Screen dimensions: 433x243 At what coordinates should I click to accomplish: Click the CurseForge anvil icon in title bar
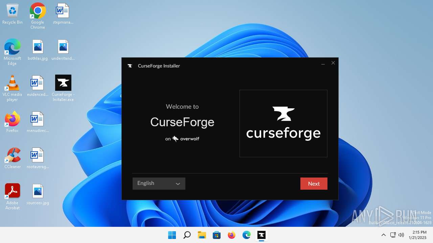point(130,66)
